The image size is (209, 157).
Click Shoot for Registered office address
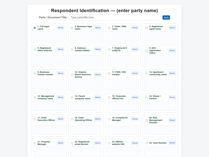tap(60, 49)
